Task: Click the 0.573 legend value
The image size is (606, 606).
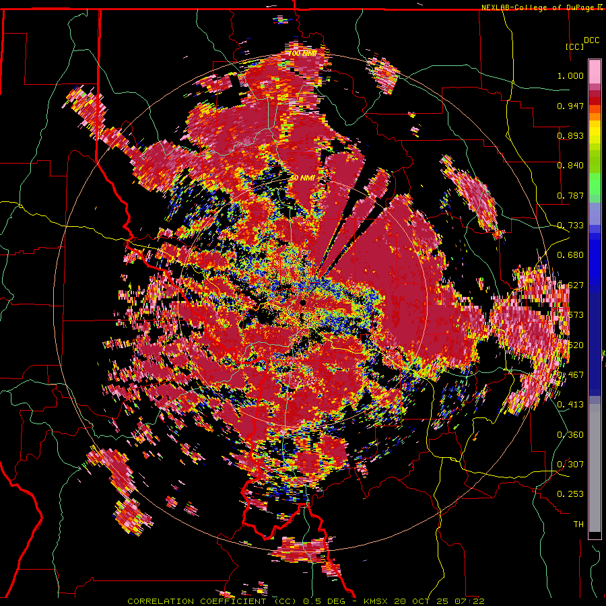Action: pos(570,315)
